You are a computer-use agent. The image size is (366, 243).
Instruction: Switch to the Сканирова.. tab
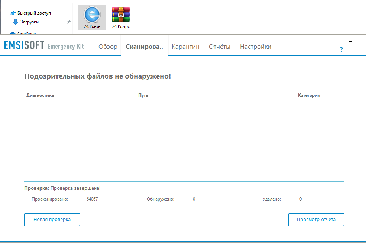[x=144, y=47]
